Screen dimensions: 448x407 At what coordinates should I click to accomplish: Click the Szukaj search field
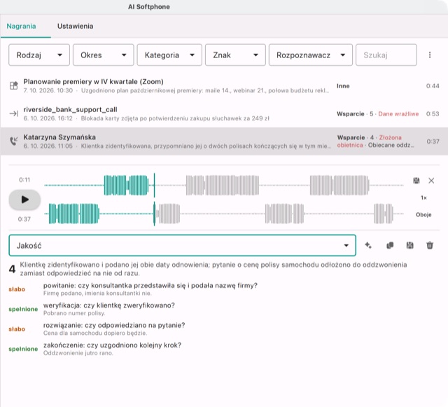tap(386, 55)
